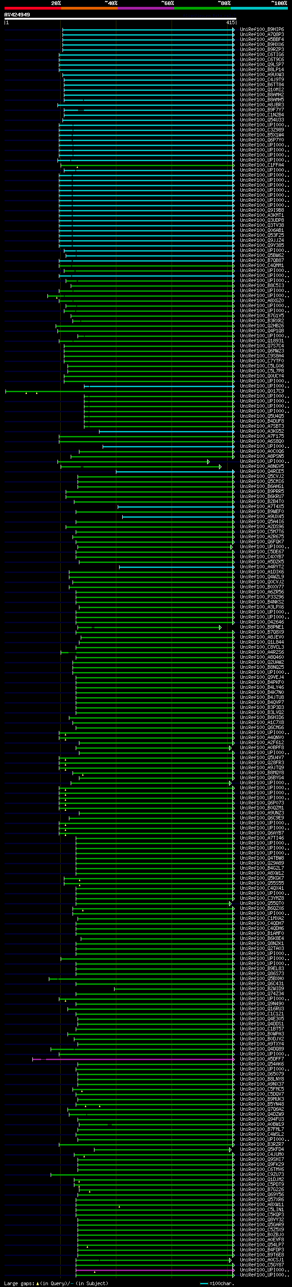Image resolution: width=292 pixels, height=1287 pixels.
Task: Select the query name AV424949
Action: [x=17, y=15]
